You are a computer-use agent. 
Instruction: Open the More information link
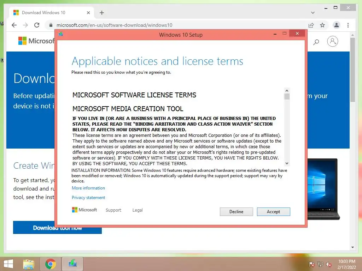click(88, 188)
